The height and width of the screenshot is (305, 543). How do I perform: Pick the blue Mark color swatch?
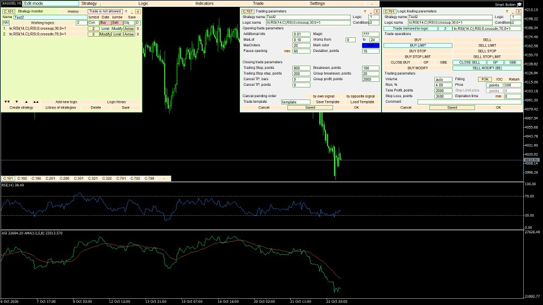click(370, 45)
